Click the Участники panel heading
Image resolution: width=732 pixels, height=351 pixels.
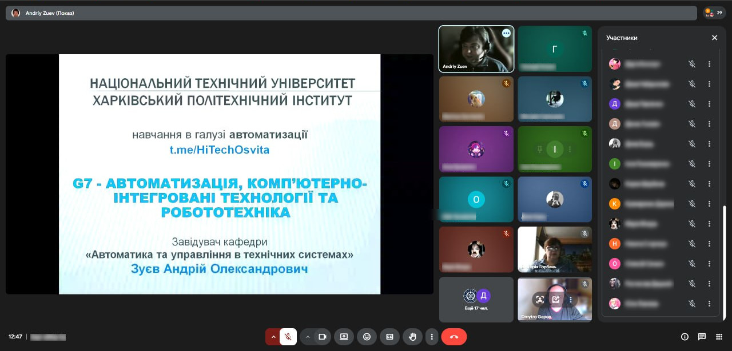622,38
